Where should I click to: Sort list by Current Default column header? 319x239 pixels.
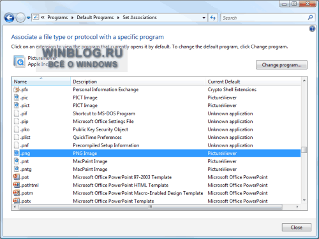(x=253, y=82)
